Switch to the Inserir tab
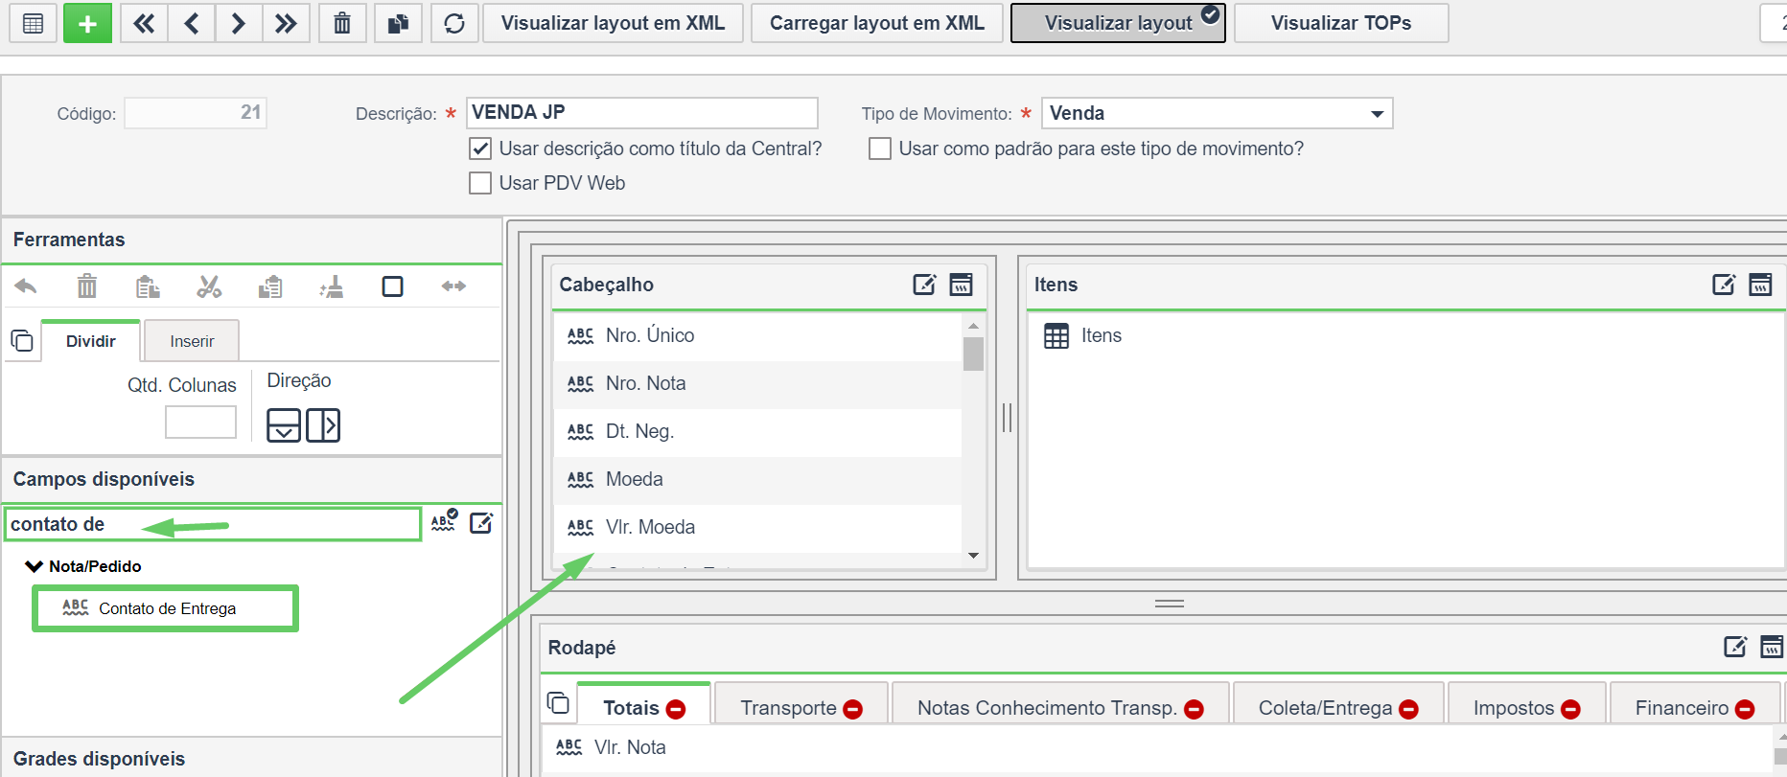 (192, 341)
